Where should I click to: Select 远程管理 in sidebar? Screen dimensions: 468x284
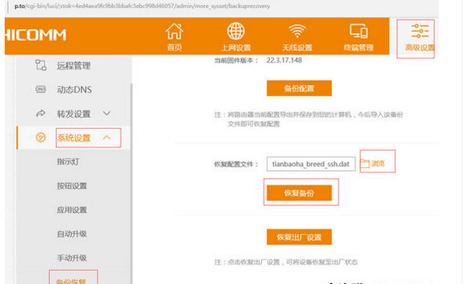coord(73,66)
